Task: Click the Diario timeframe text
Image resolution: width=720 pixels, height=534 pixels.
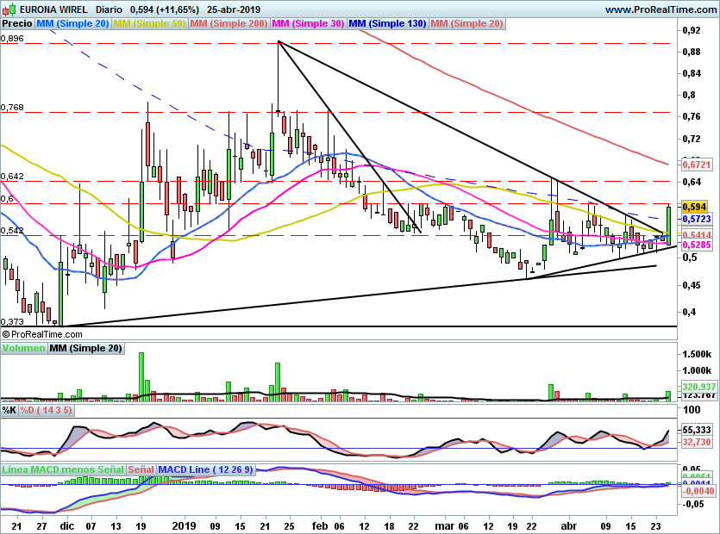Action: tap(109, 9)
